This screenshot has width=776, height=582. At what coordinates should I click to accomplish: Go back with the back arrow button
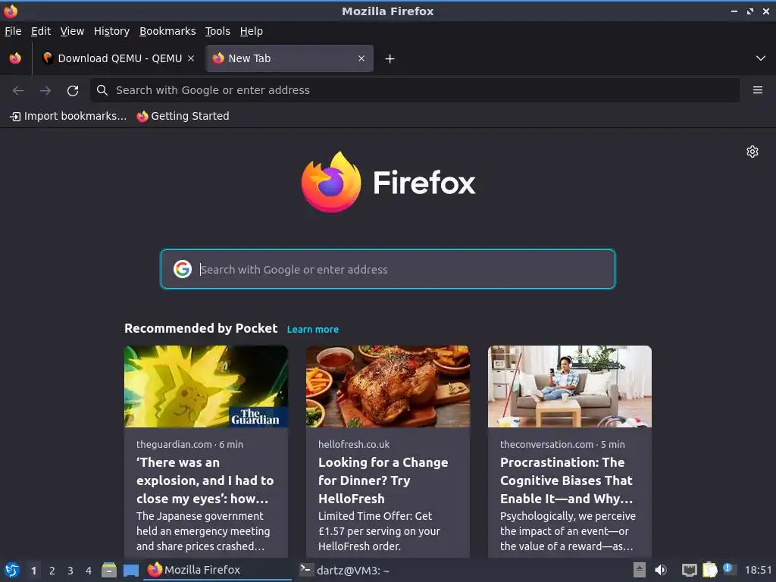point(18,90)
